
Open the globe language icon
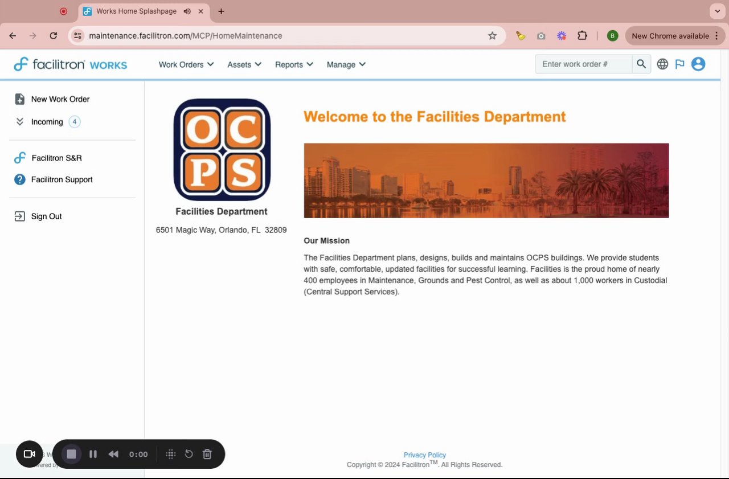click(x=662, y=64)
